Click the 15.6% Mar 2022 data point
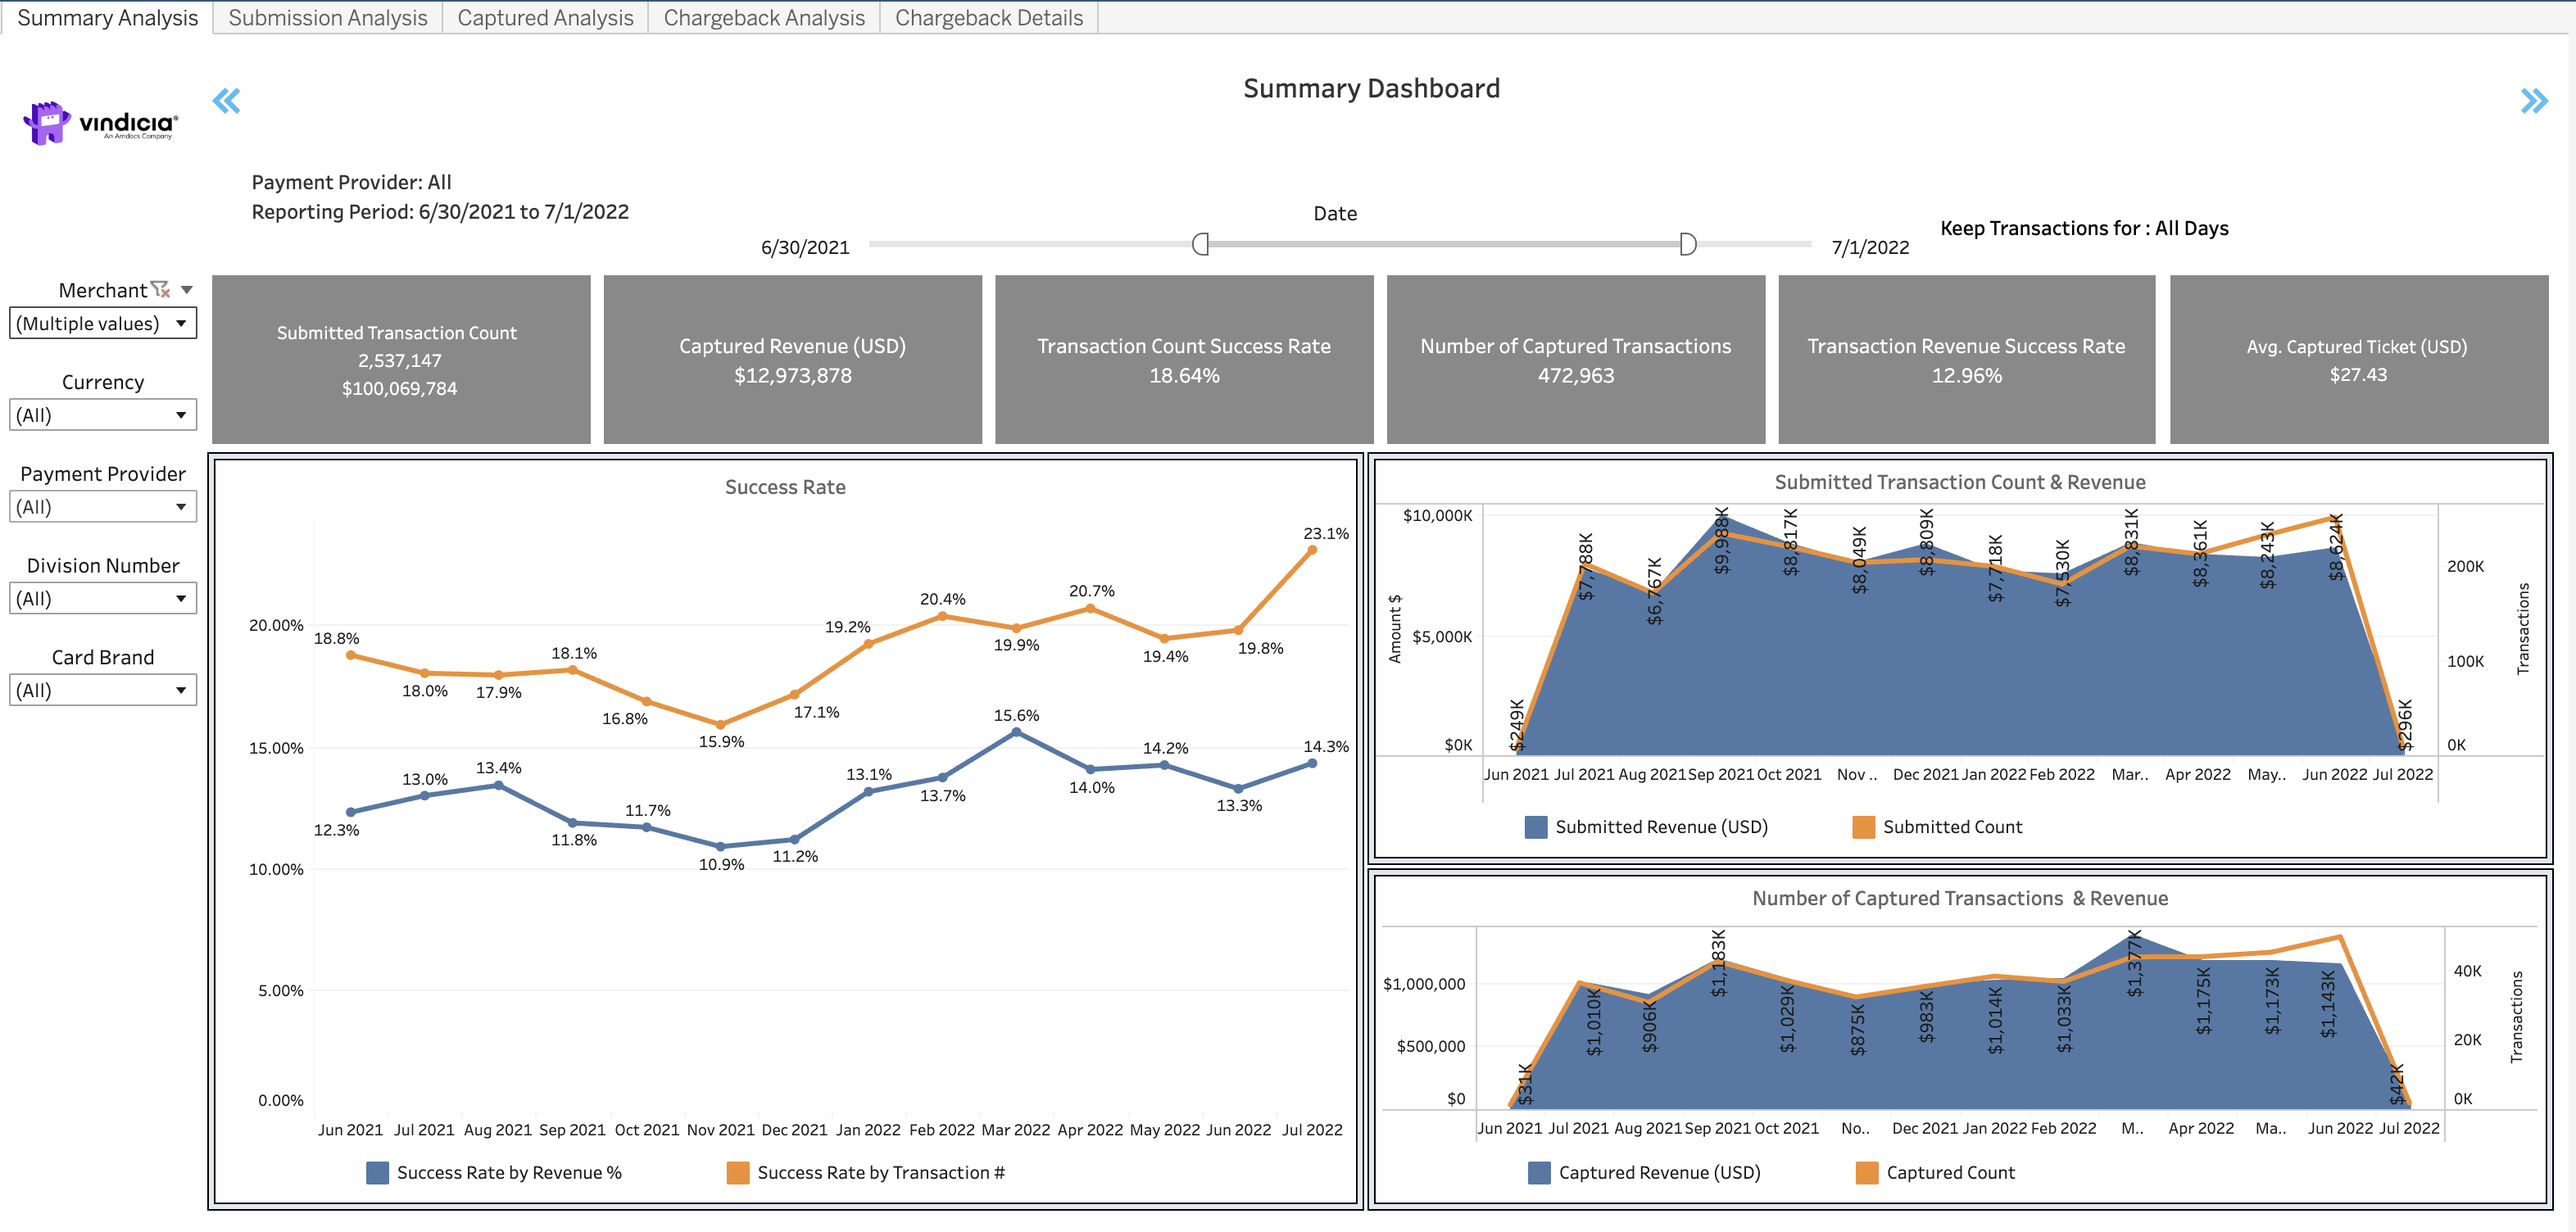This screenshot has height=1232, width=2576. [x=1016, y=732]
